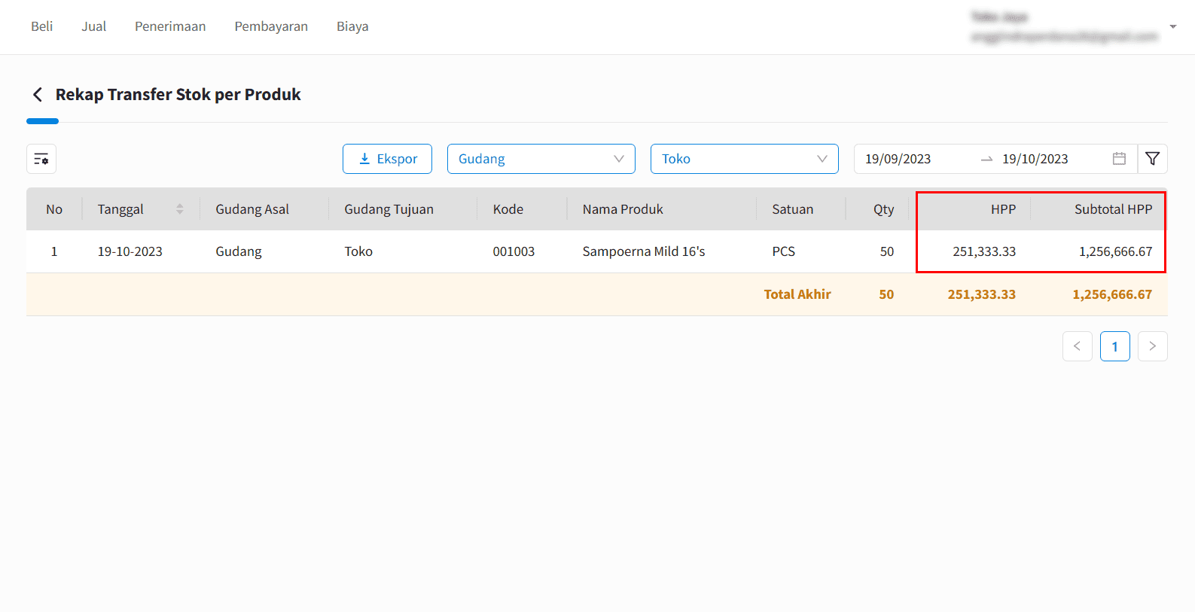Image resolution: width=1195 pixels, height=612 pixels.
Task: Click the filter funnel icon
Action: [x=1152, y=159]
